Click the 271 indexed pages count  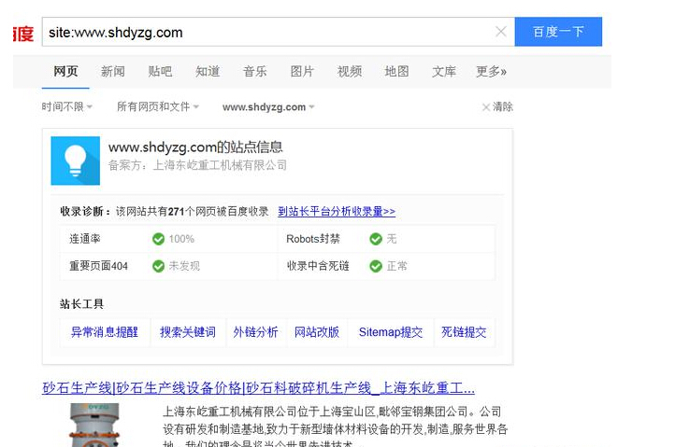pyautogui.click(x=176, y=212)
